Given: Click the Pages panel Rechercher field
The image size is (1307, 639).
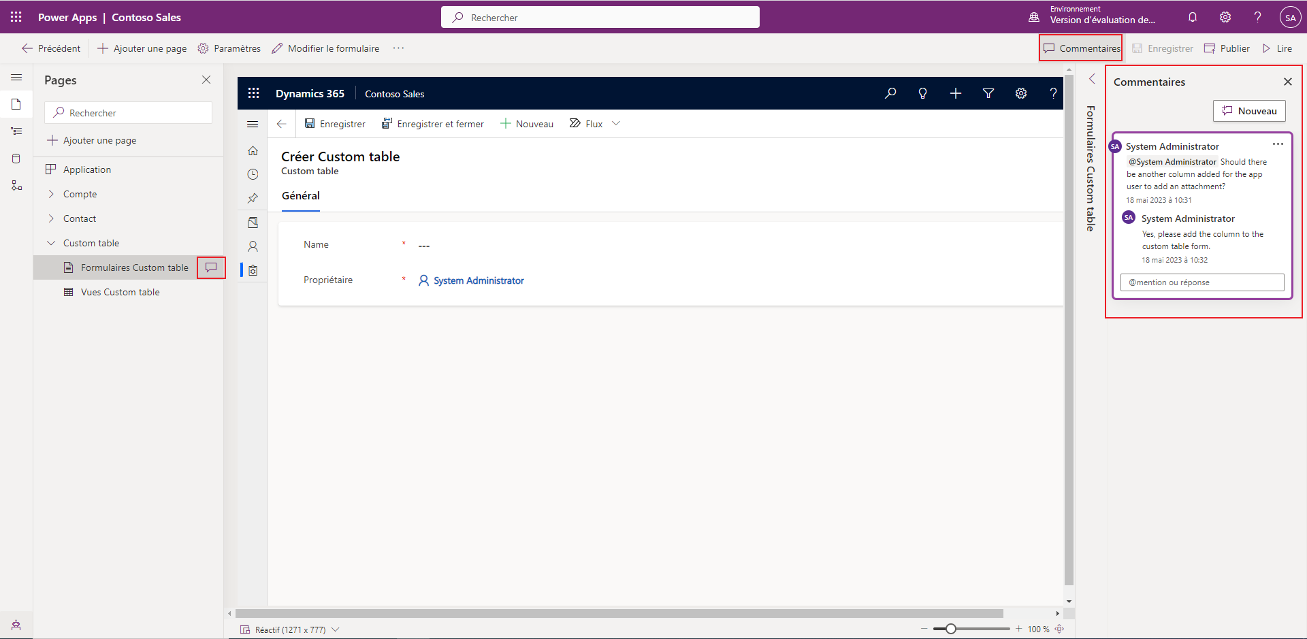Looking at the screenshot, I should (128, 113).
